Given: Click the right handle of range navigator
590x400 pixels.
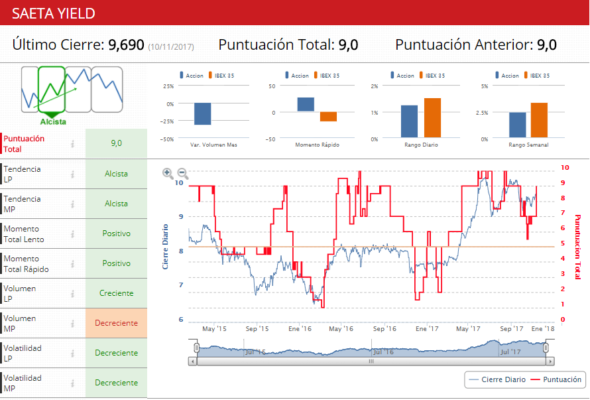Looking at the screenshot, I should (547, 348).
